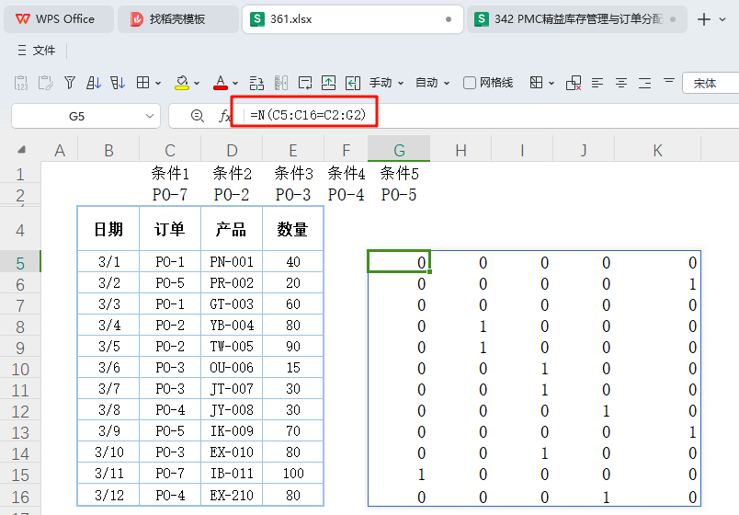Click the G5 name box

tap(77, 116)
